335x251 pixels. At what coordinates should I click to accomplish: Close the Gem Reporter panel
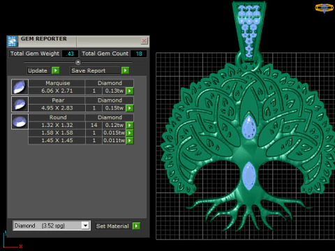coord(144,41)
